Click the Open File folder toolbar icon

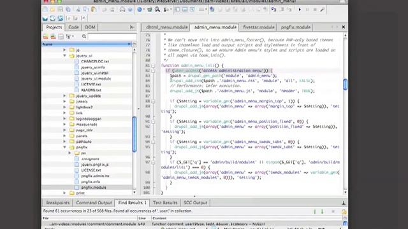click(x=53, y=10)
